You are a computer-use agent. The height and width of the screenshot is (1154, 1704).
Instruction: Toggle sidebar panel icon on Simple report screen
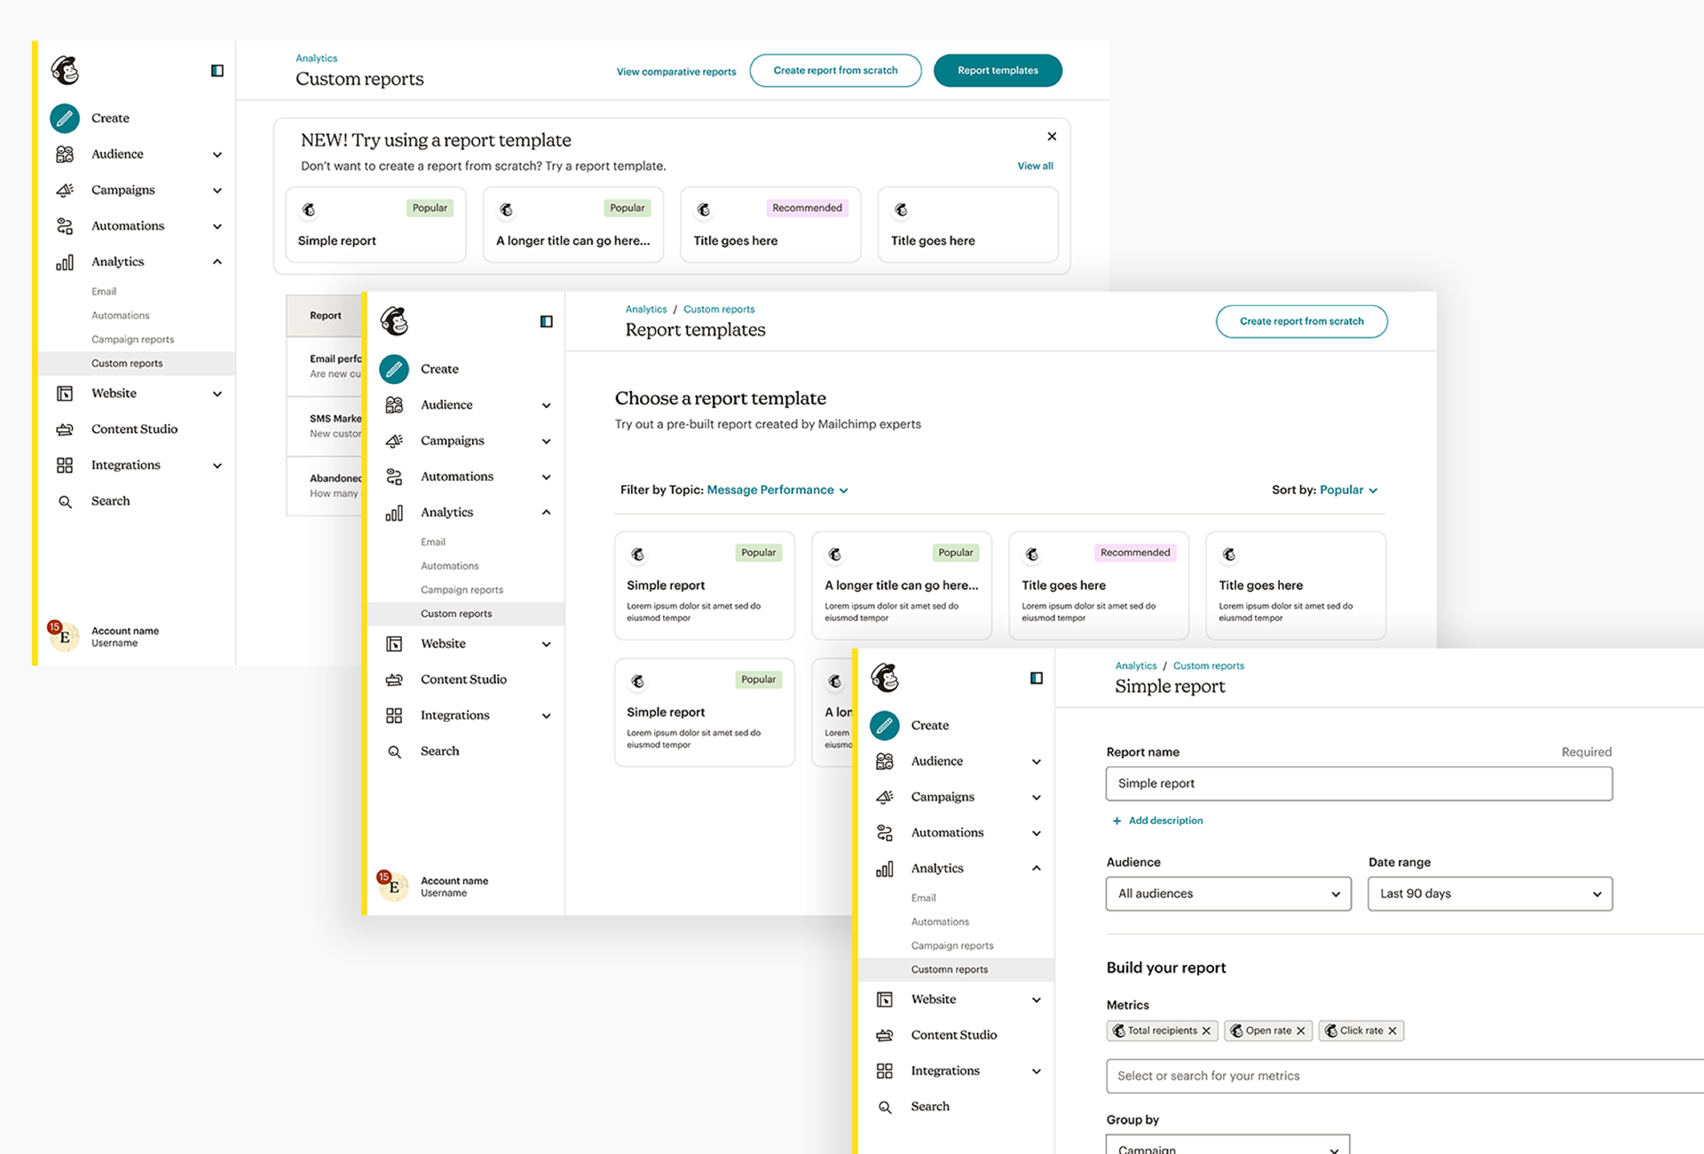click(1036, 679)
